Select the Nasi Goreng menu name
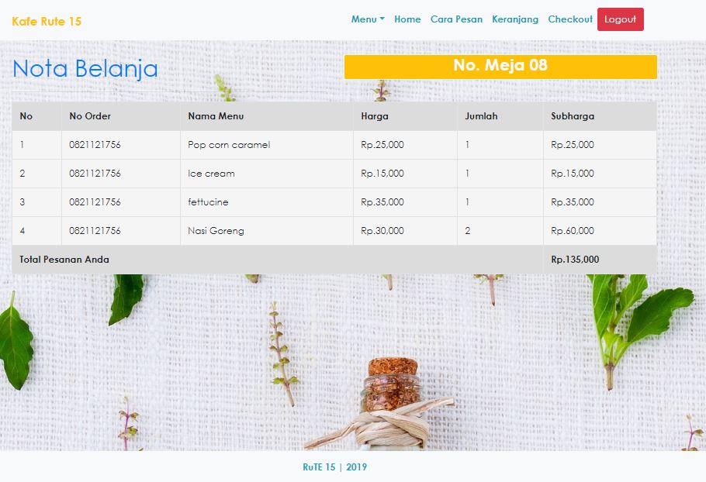 pyautogui.click(x=216, y=231)
